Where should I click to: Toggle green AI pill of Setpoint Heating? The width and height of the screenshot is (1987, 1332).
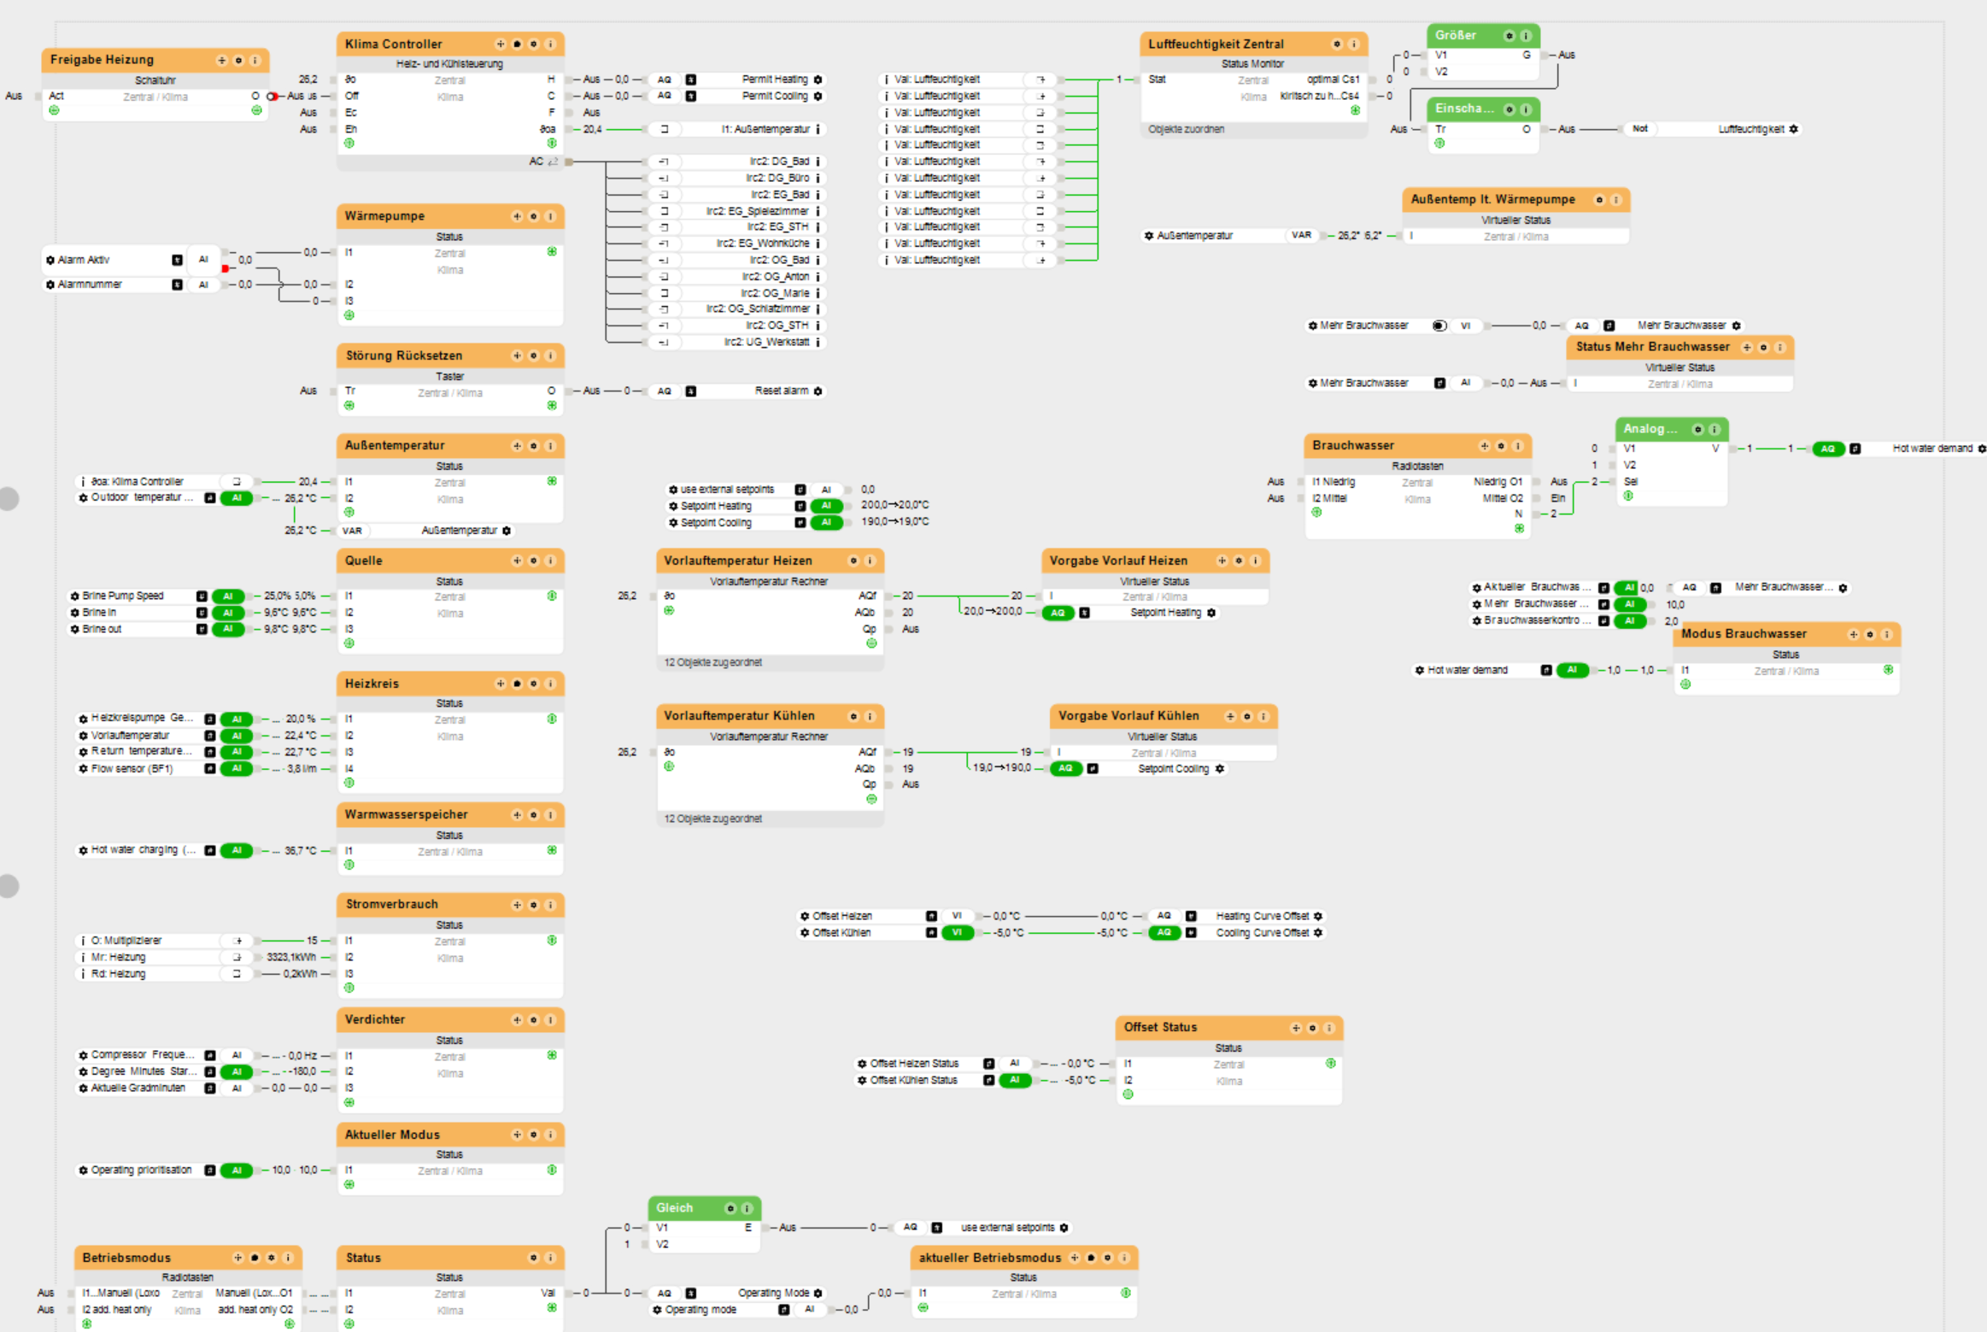pyautogui.click(x=826, y=506)
